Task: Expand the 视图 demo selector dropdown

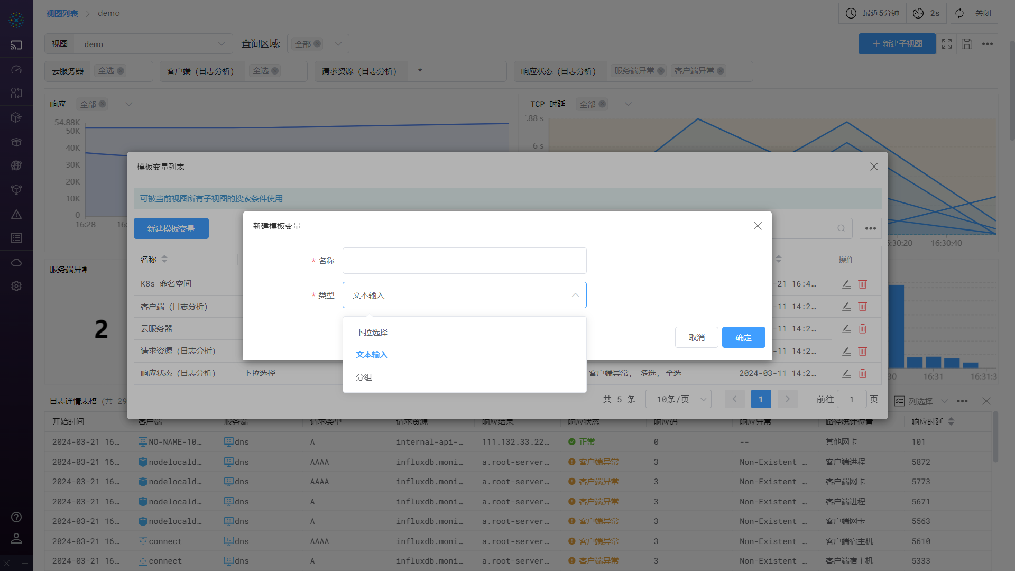Action: point(222,44)
